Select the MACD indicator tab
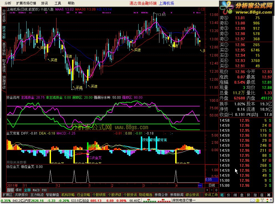 (x=36, y=190)
